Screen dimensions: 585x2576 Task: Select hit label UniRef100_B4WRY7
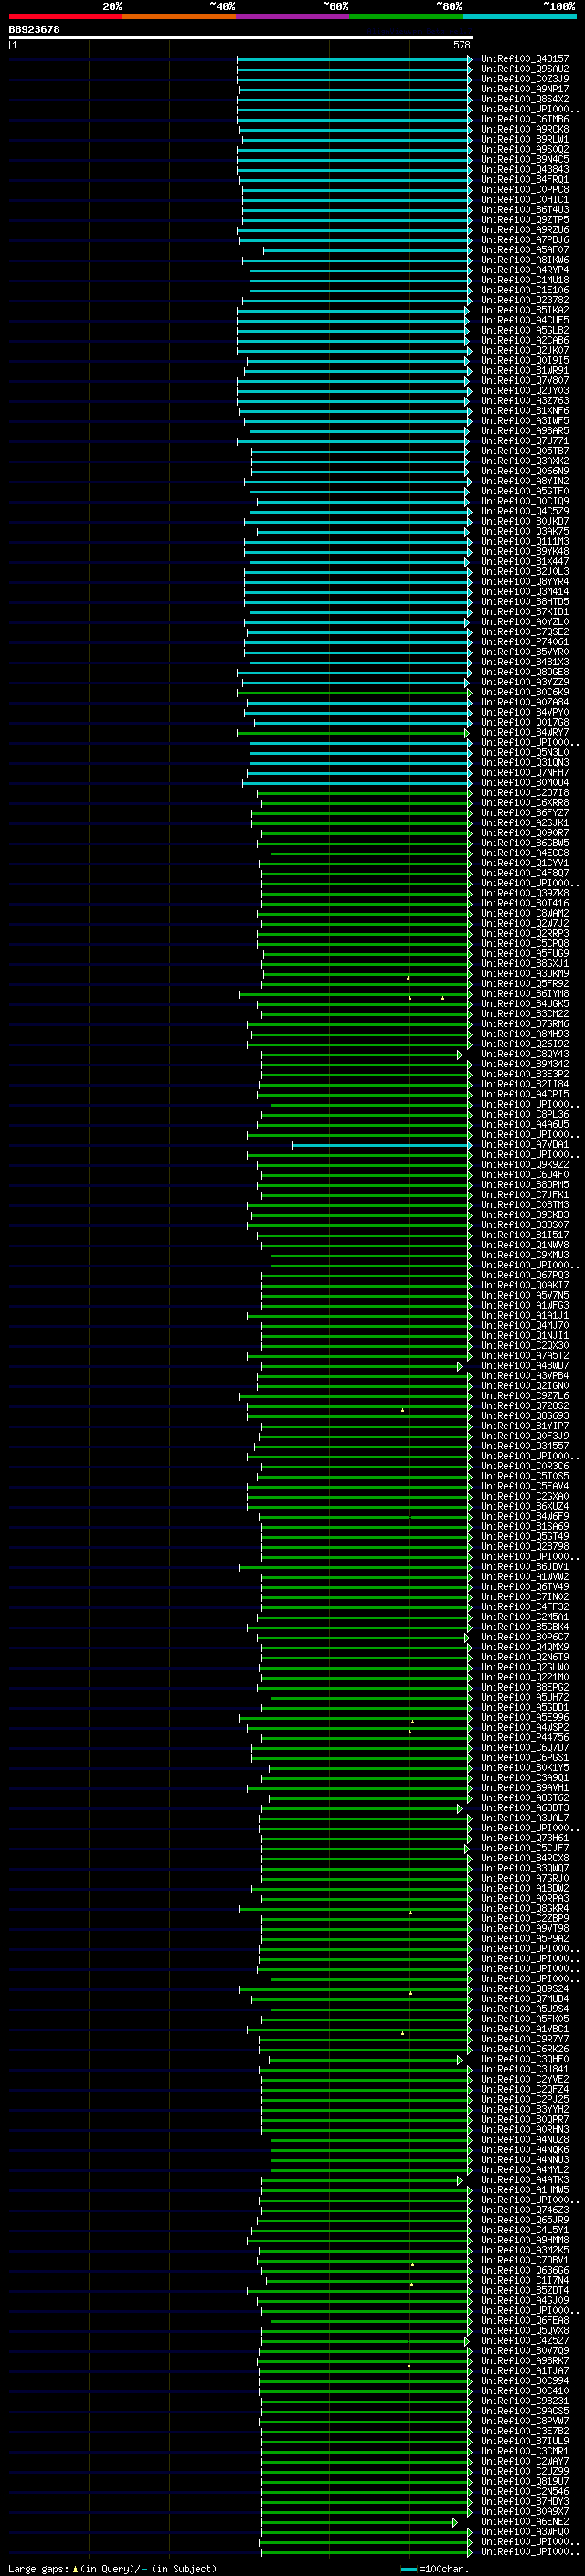(525, 733)
